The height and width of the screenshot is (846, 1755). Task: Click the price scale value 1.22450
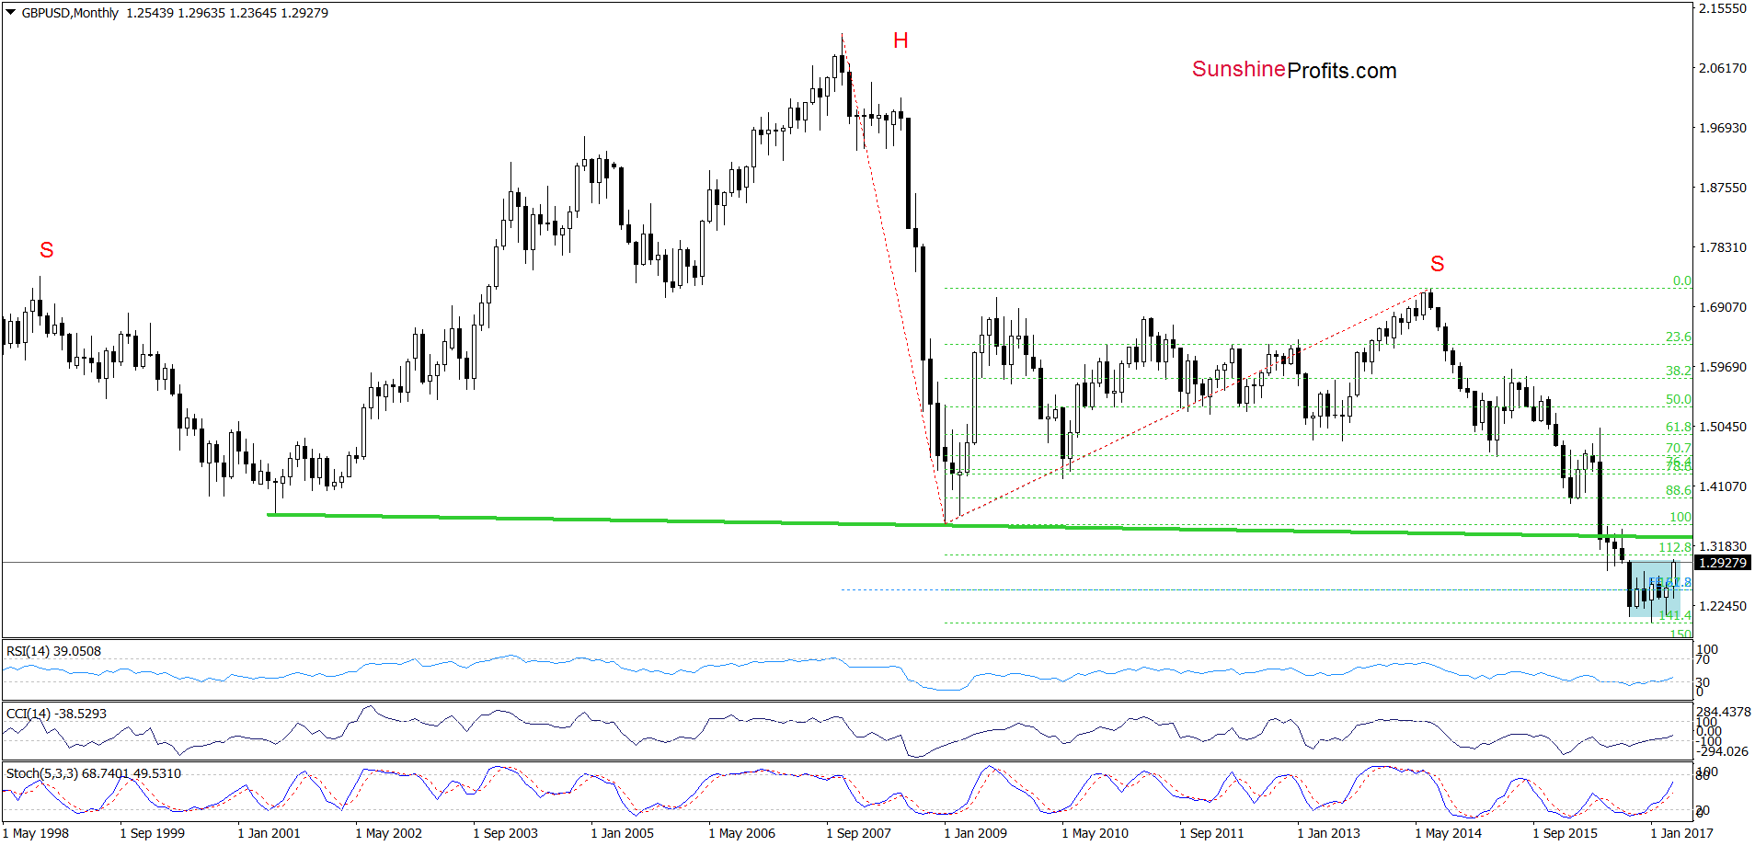pyautogui.click(x=1722, y=606)
